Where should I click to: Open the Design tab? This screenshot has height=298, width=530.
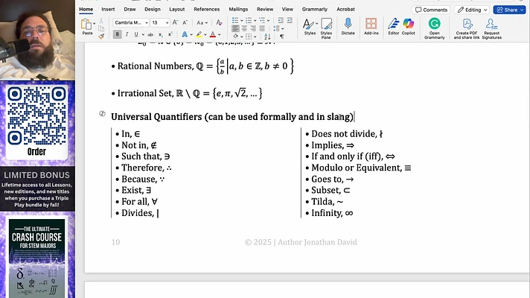[152, 9]
